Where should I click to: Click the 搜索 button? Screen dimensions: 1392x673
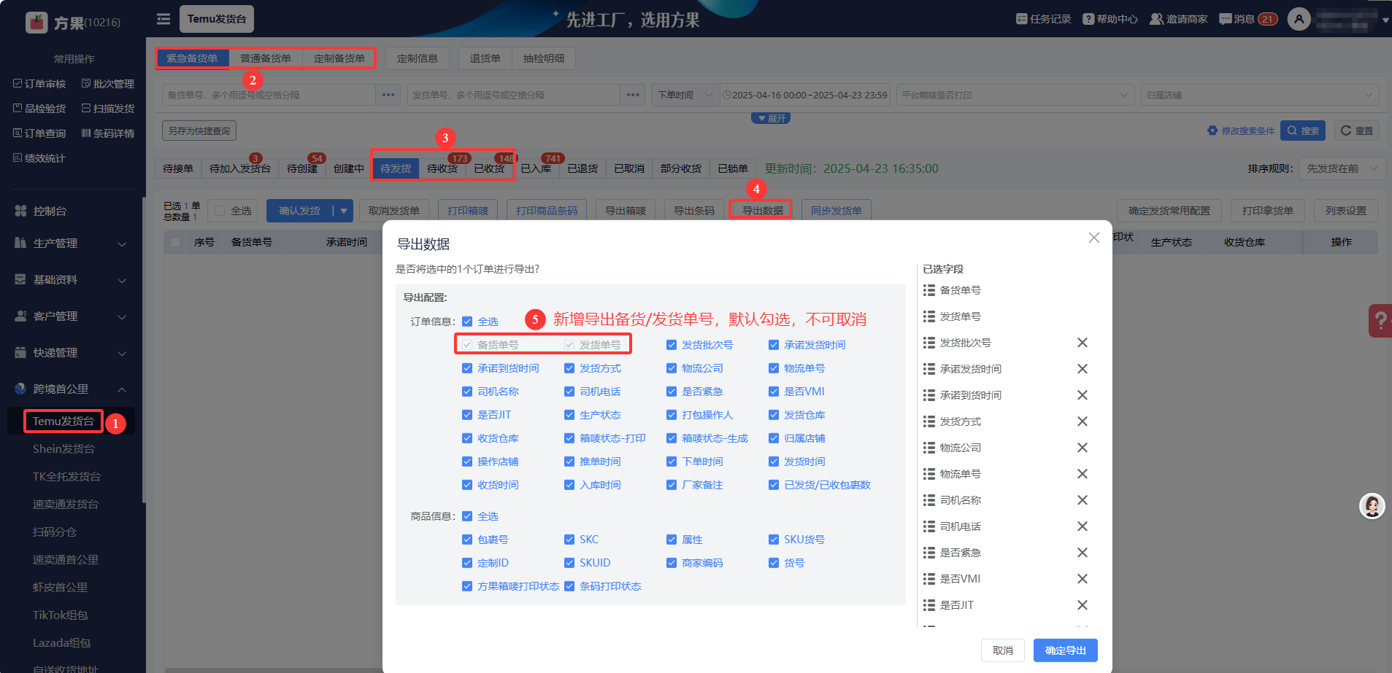pyautogui.click(x=1303, y=131)
